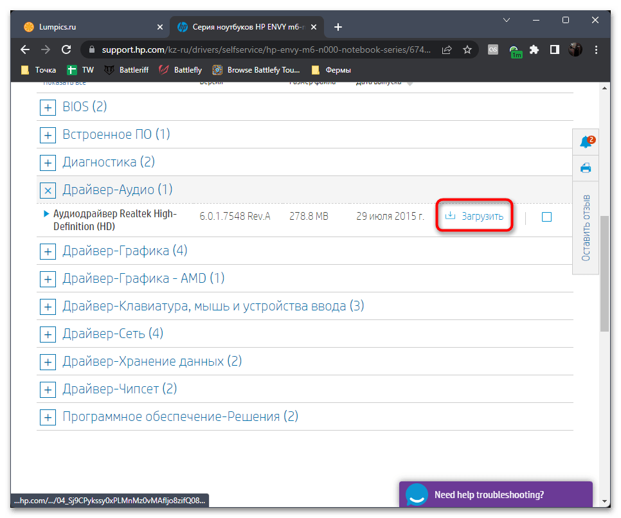The image size is (621, 518).
Task: Open the extensions puzzle icon
Action: pyautogui.click(x=534, y=49)
